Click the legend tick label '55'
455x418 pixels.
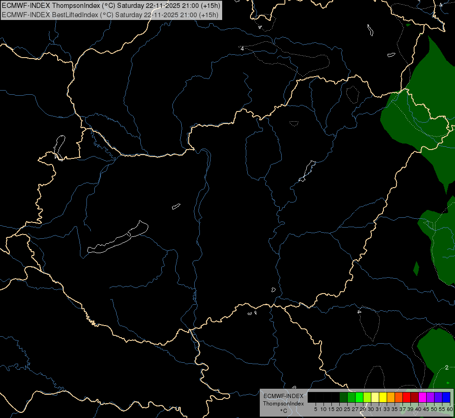pyautogui.click(x=442, y=409)
